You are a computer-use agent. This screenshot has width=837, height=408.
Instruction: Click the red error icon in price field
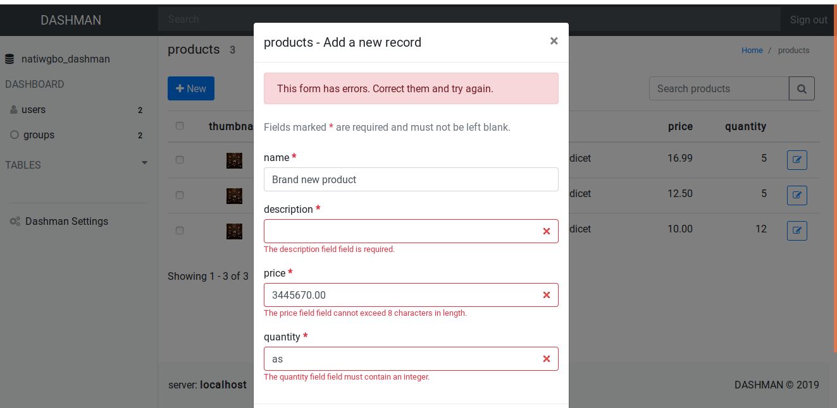click(547, 295)
